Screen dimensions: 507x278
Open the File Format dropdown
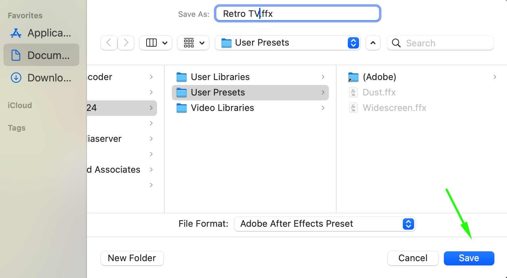pyautogui.click(x=325, y=224)
